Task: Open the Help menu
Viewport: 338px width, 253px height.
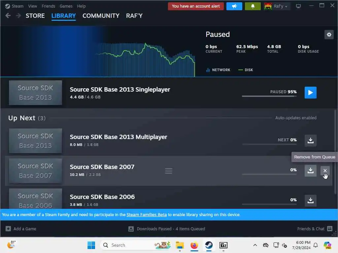Action: pyautogui.click(x=81, y=6)
